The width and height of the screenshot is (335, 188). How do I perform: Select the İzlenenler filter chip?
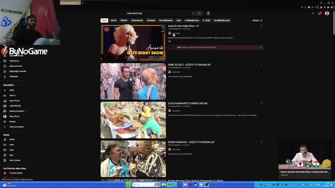tap(151, 20)
